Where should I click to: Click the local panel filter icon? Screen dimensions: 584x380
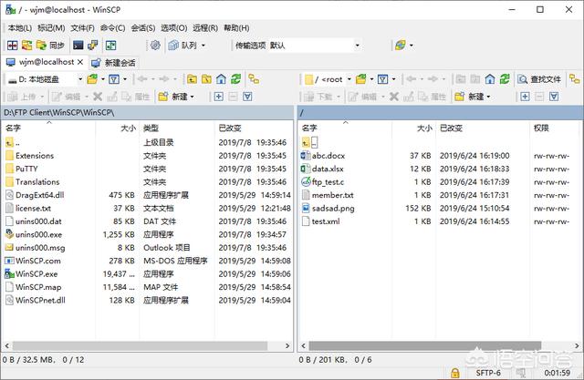(114, 79)
